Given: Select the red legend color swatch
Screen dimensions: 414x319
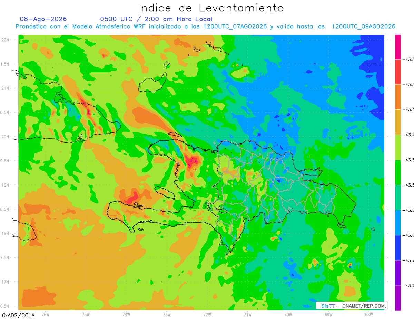Looking at the screenshot, I should click(x=398, y=72).
